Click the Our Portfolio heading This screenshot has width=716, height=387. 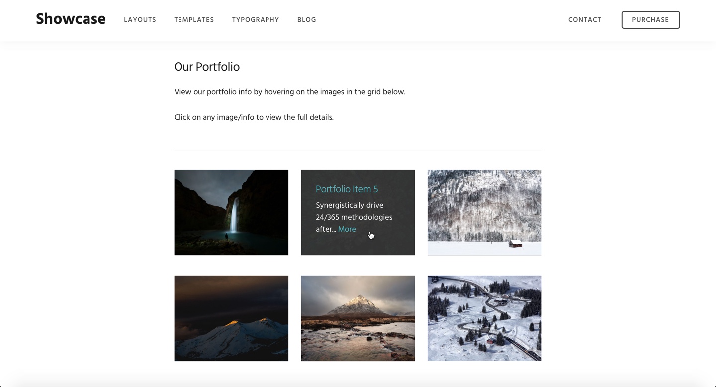207,67
